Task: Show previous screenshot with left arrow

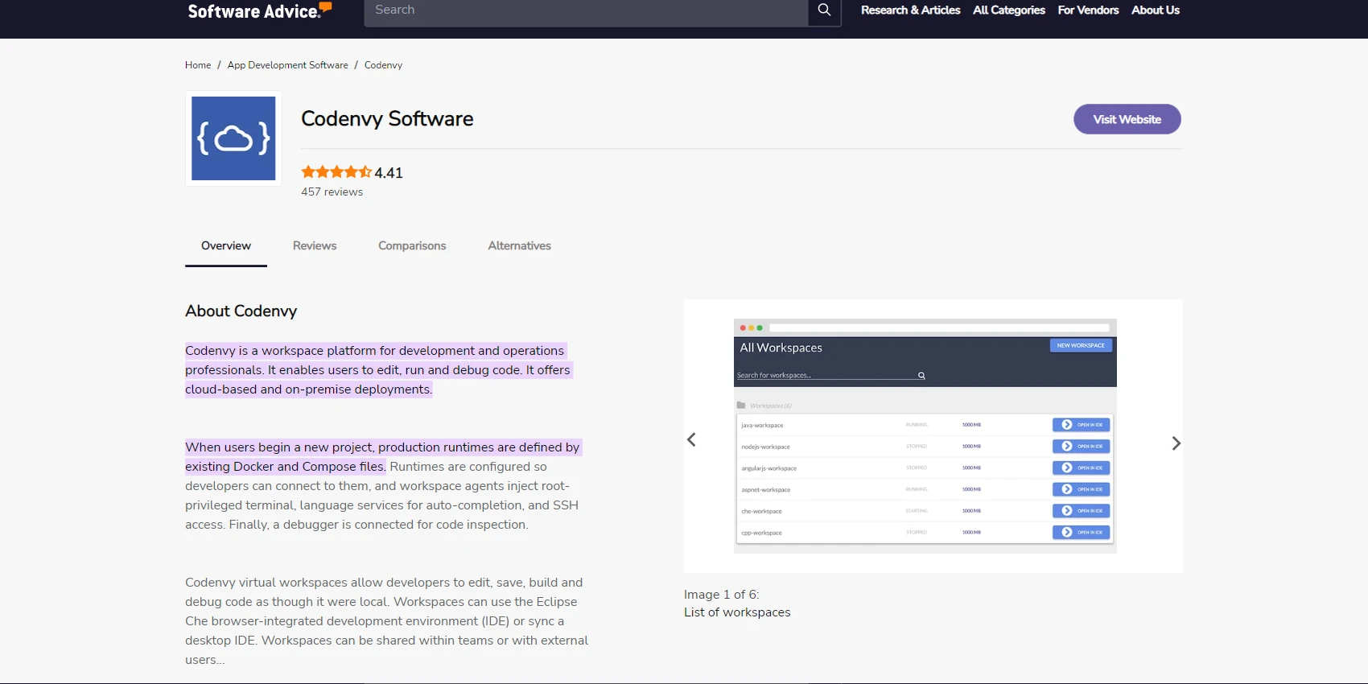Action: coord(691,439)
